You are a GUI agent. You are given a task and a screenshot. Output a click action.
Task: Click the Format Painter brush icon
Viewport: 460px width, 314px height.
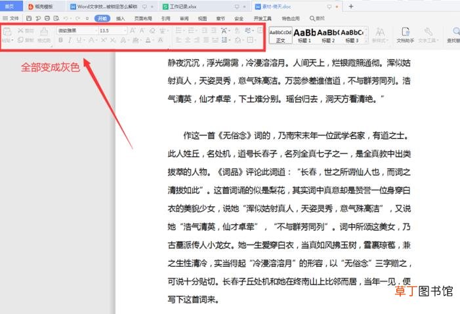(x=44, y=31)
